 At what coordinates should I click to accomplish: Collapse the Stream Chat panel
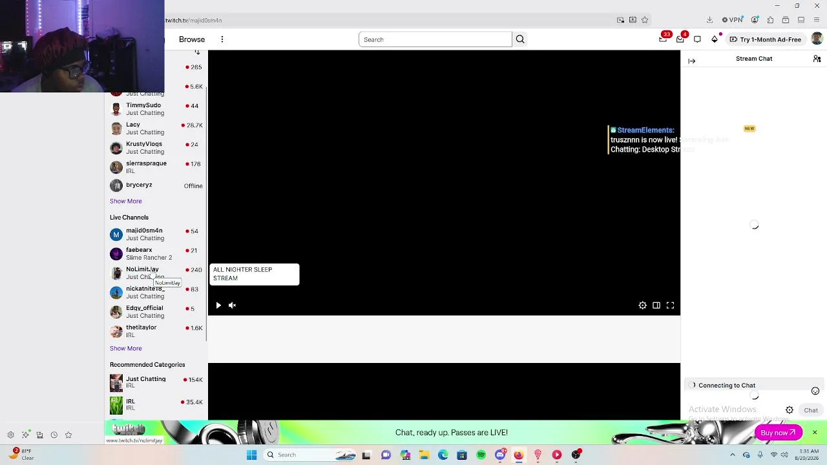(x=692, y=61)
